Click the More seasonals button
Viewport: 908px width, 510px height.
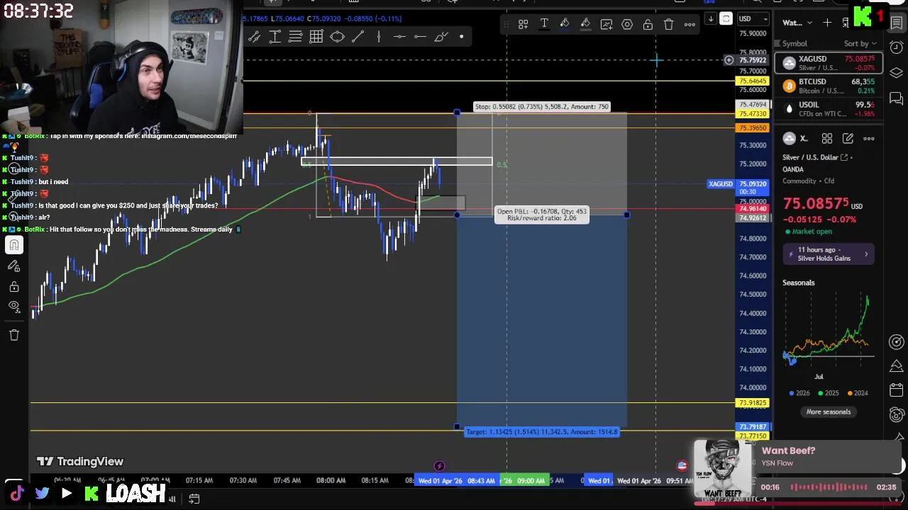pyautogui.click(x=828, y=412)
